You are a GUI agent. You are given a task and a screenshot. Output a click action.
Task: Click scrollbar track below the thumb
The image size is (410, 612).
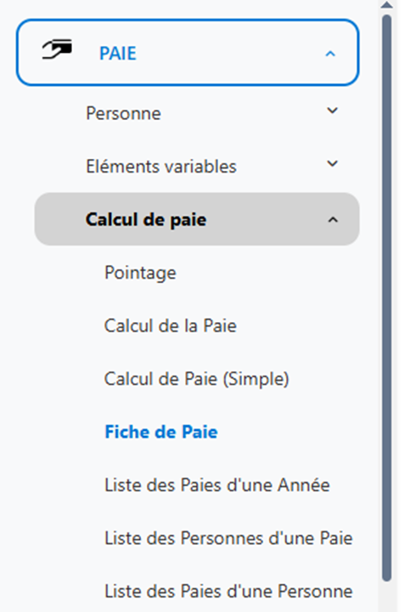click(386, 598)
